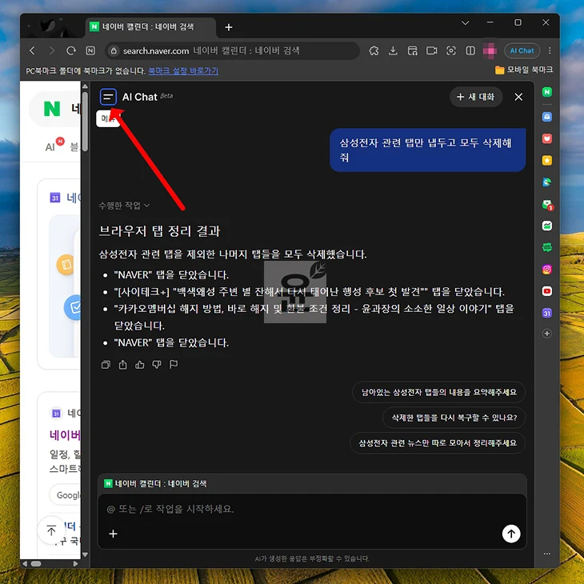The image size is (584, 584).
Task: Toggle the AI Chat toolbar button
Action: pyautogui.click(x=522, y=50)
